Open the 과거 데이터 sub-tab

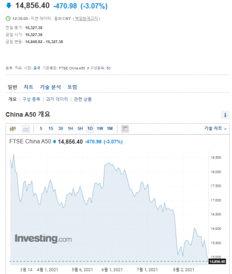pyautogui.click(x=57, y=99)
